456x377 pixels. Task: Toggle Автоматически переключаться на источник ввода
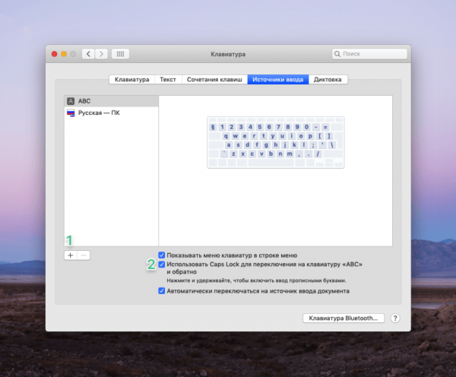[x=162, y=291]
